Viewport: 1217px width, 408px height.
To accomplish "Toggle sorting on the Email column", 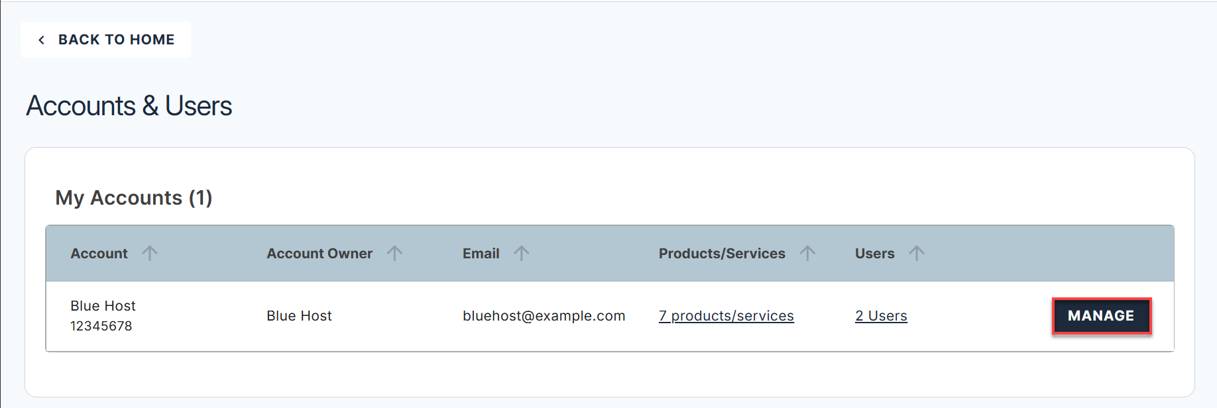I will (522, 252).
